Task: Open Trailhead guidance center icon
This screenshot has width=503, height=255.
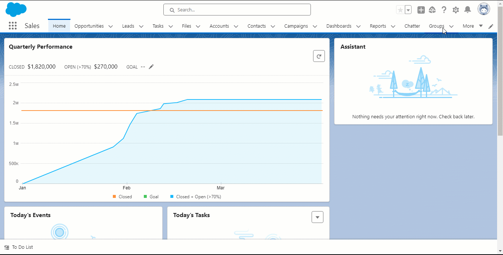Action: point(433,10)
